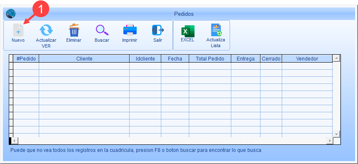This screenshot has height=164, width=358.
Task: Click the vertical scrollbar up arrow
Action: tap(336, 58)
